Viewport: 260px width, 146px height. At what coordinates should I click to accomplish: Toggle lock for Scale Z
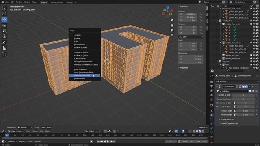[x=201, y=49]
